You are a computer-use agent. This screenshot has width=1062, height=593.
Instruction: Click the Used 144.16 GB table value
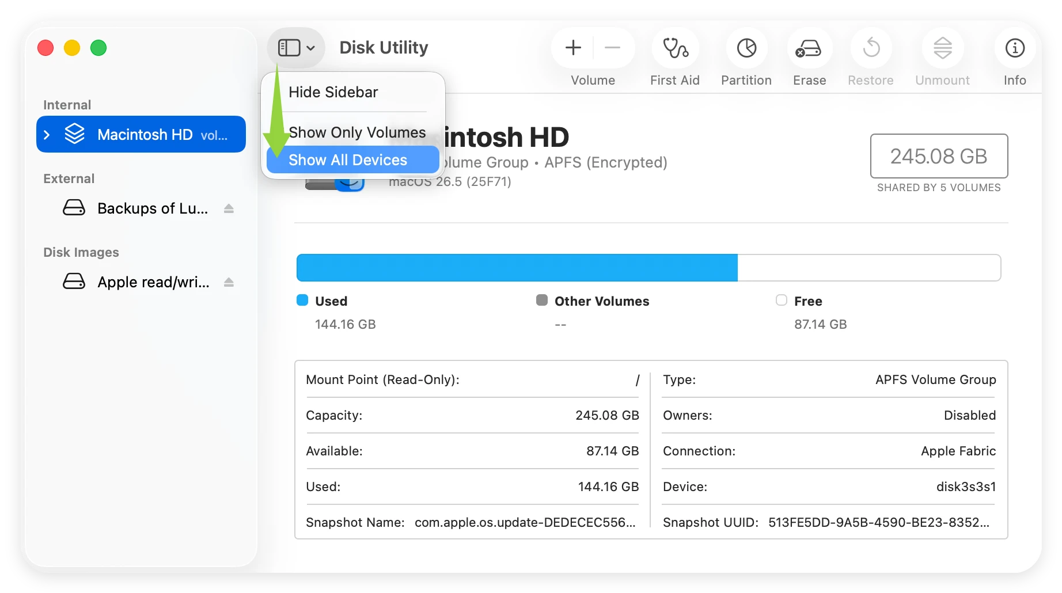tap(609, 486)
